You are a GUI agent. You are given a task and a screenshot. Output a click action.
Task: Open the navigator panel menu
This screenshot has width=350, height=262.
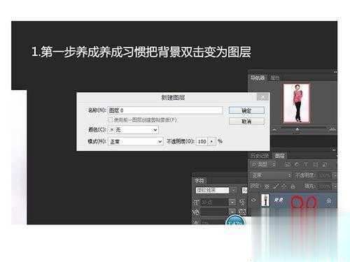335,72
